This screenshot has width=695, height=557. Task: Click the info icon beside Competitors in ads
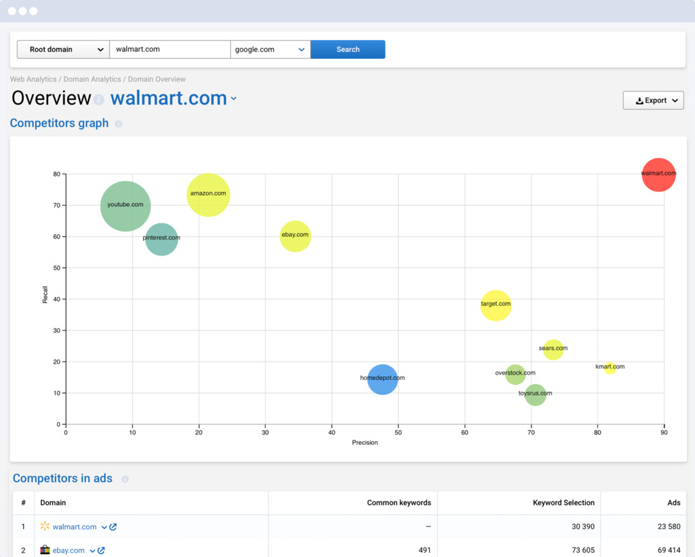125,479
